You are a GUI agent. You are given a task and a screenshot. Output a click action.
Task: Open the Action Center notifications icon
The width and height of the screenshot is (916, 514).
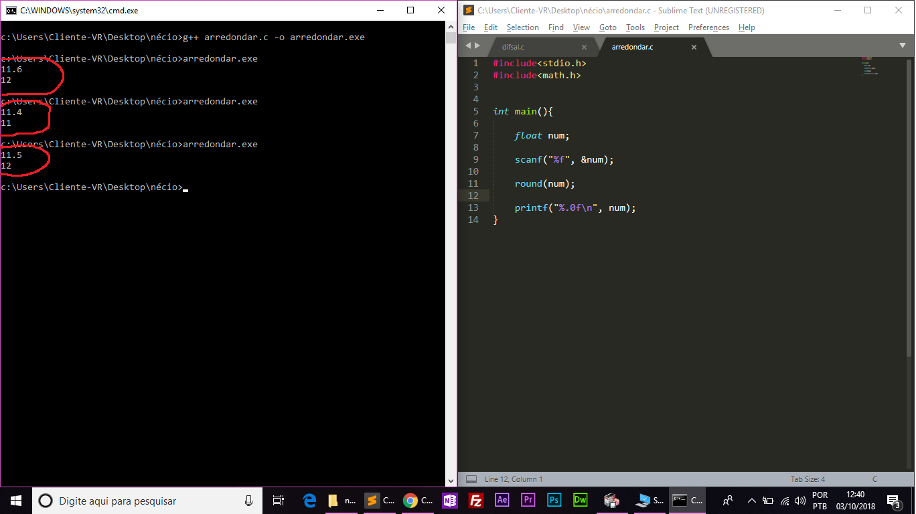(x=893, y=501)
